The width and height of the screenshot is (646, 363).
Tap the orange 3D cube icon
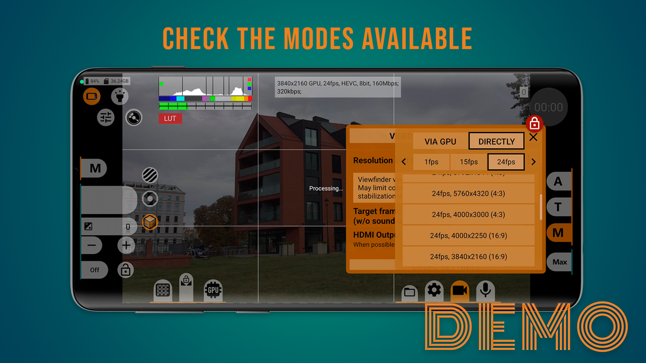coord(150,222)
